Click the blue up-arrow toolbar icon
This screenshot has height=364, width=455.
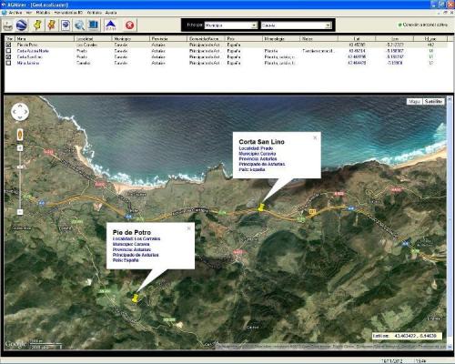[110, 25]
